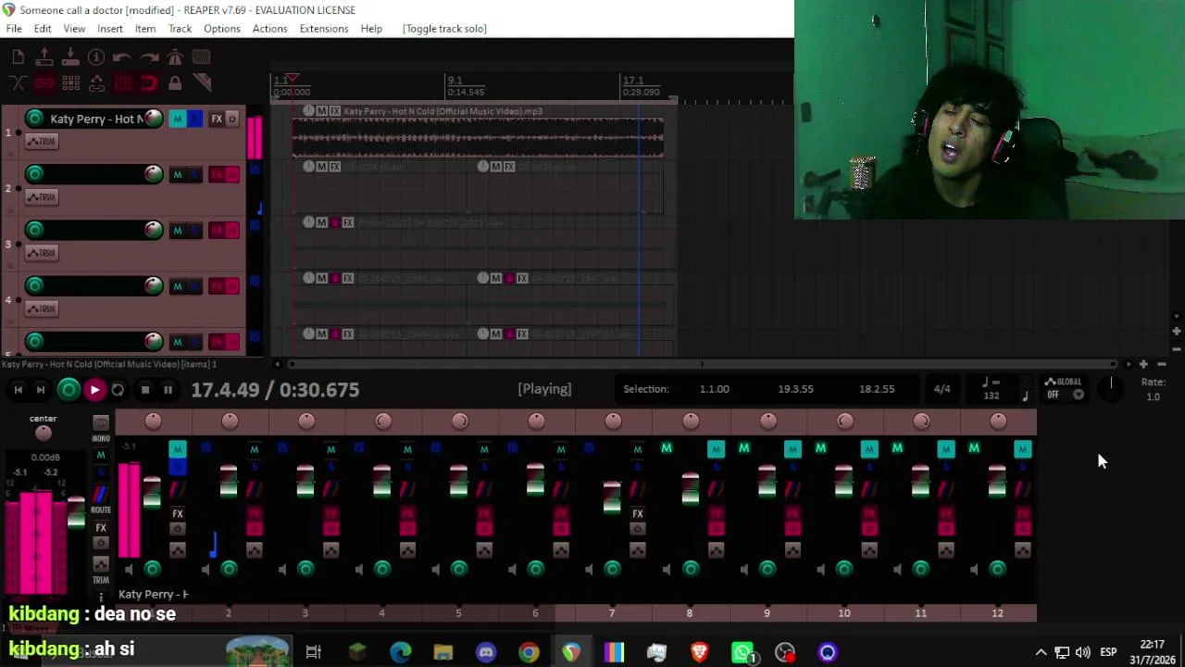Viewport: 1185px width, 667px height.
Task: Open TRIM automation mode for track 4
Action: [x=41, y=308]
